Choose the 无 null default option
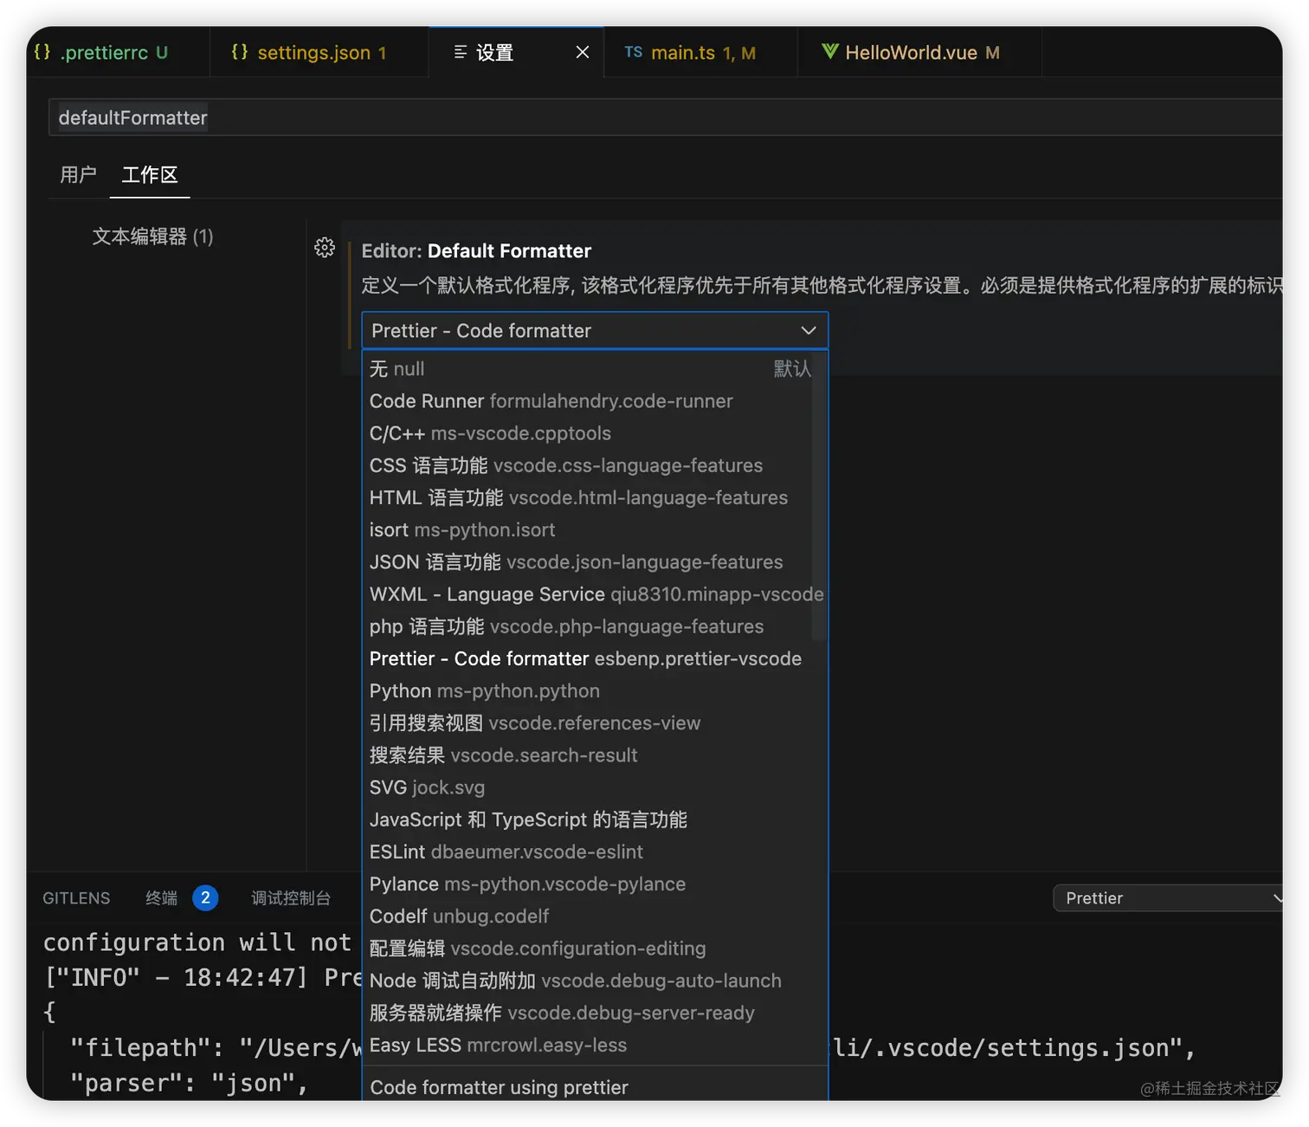Viewport: 1309px width, 1127px height. [590, 369]
